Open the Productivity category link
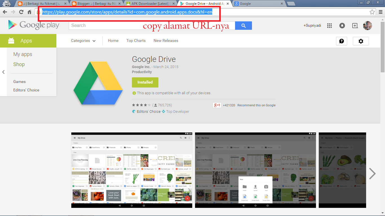This screenshot has width=385, height=216. click(x=142, y=72)
